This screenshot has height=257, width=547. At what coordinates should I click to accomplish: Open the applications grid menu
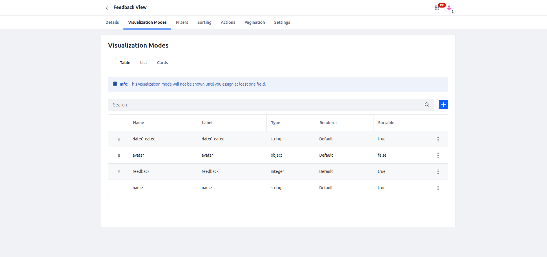[437, 8]
